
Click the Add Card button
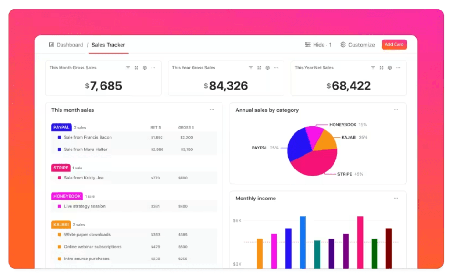394,44
